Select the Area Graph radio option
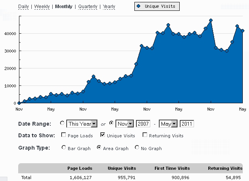The width and height of the screenshot is (249, 181). click(99, 148)
